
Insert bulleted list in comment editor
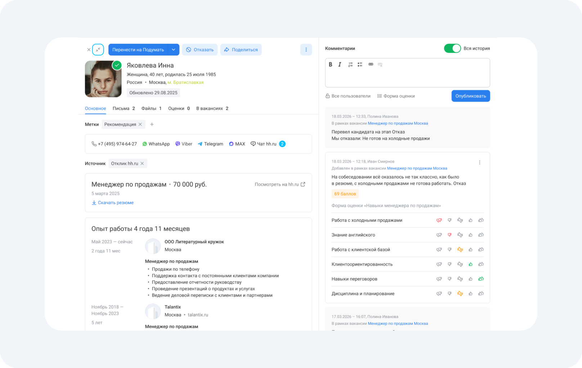(x=360, y=64)
